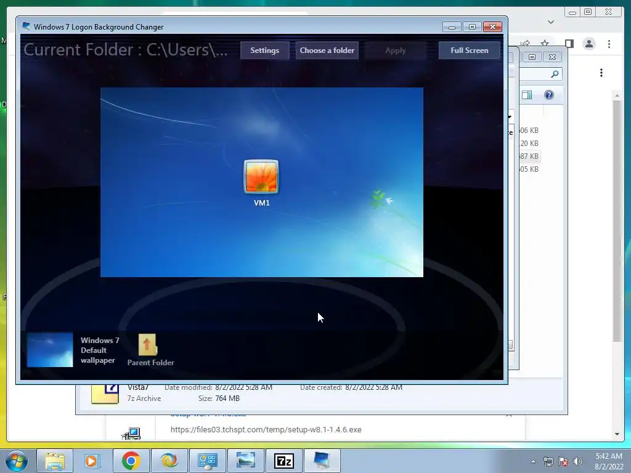631x473 pixels.
Task: Click the Chrome profile avatar icon
Action: click(589, 44)
